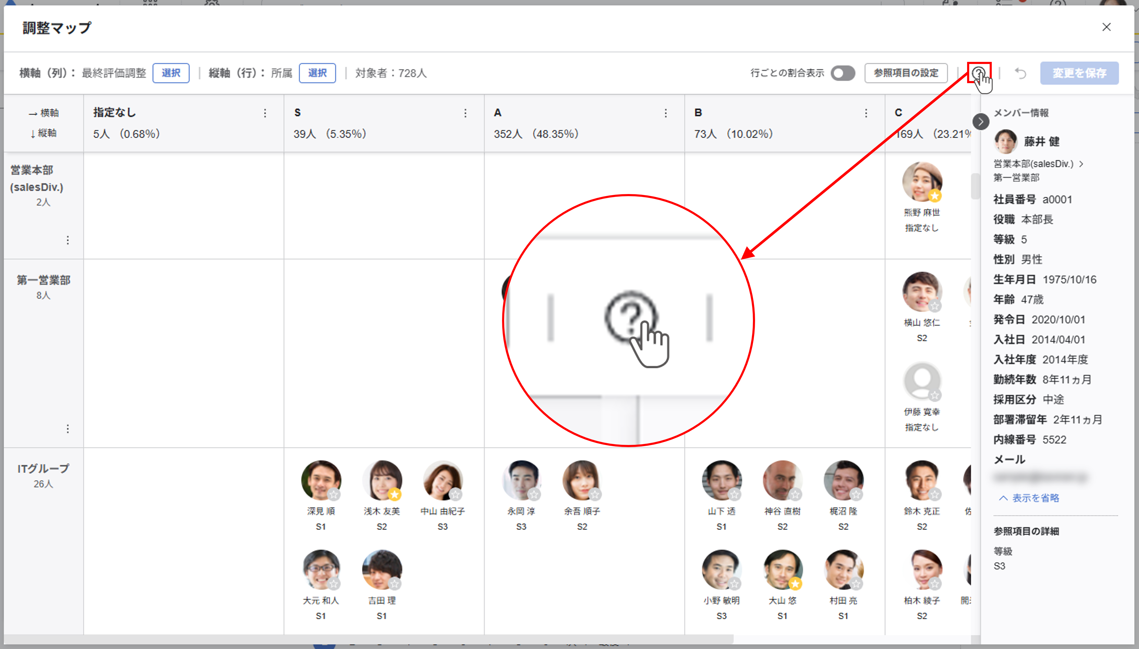Expand 営業本部(salesDiv.) breadcrumb chevron
1139x649 pixels.
point(1081,164)
